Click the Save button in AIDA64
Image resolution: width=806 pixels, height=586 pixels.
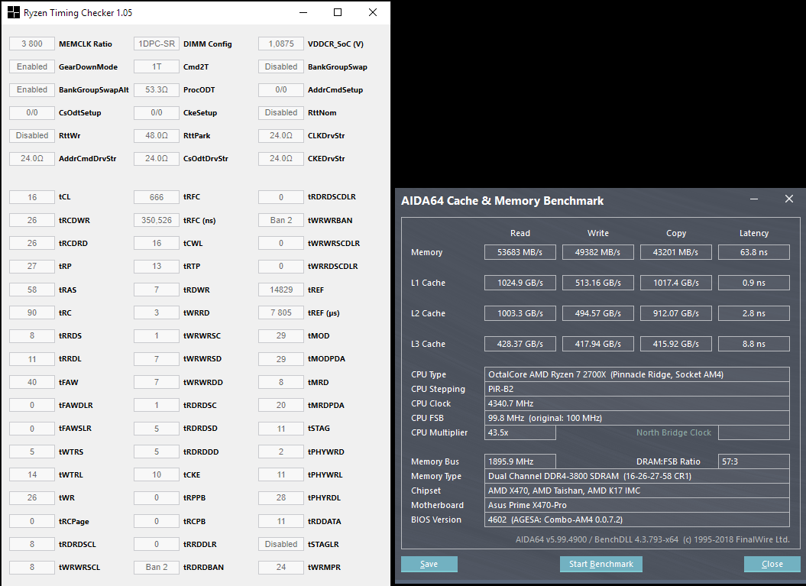(429, 564)
